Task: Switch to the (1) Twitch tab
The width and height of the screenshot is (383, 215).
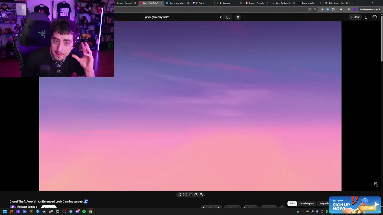Action: [x=203, y=3]
